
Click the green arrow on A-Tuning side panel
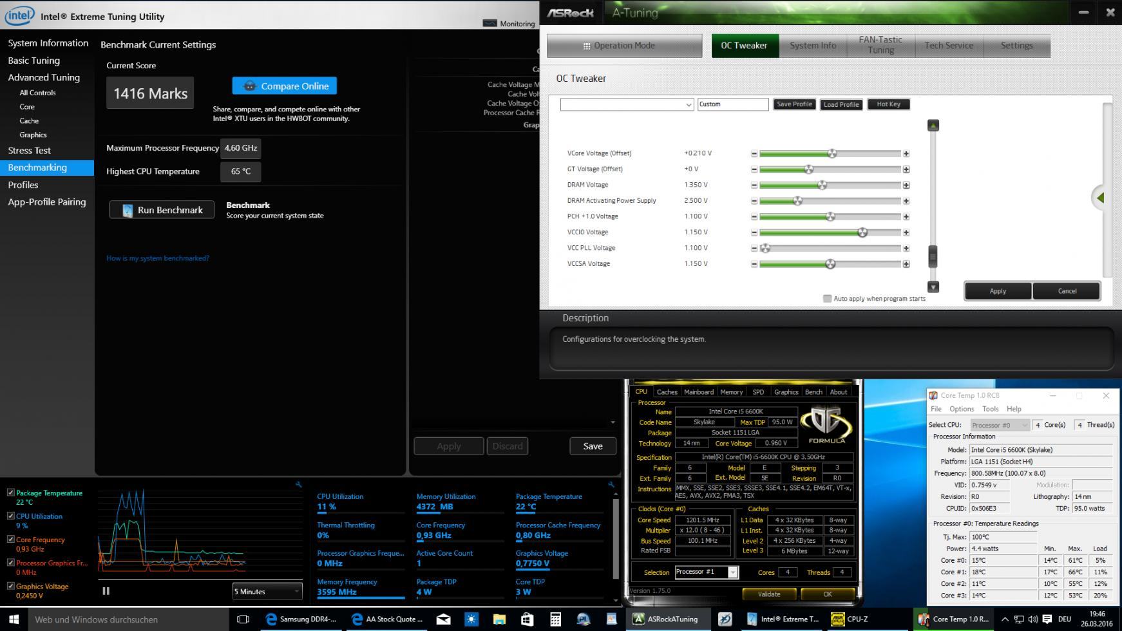click(1100, 198)
